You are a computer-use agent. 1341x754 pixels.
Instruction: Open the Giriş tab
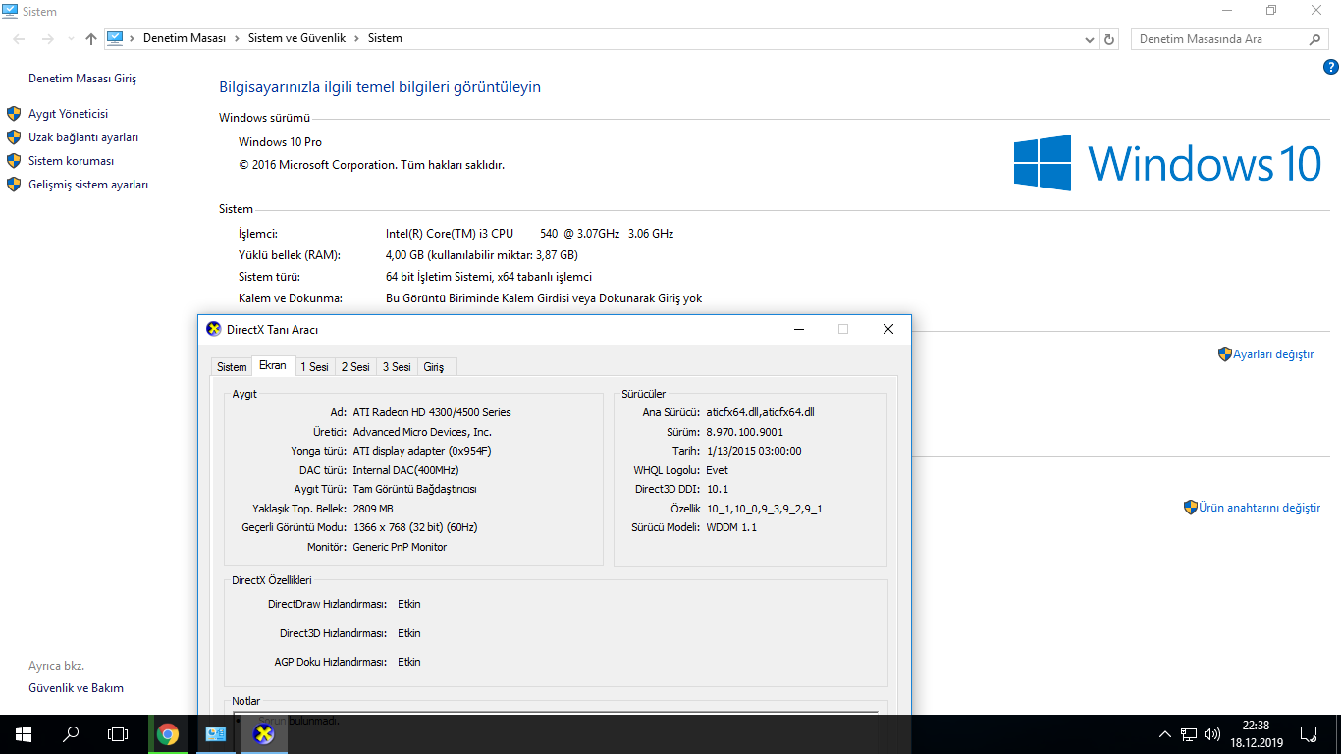point(434,367)
